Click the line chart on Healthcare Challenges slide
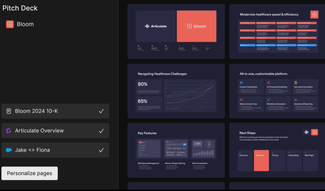This screenshot has width=325, height=191. pos(190,95)
